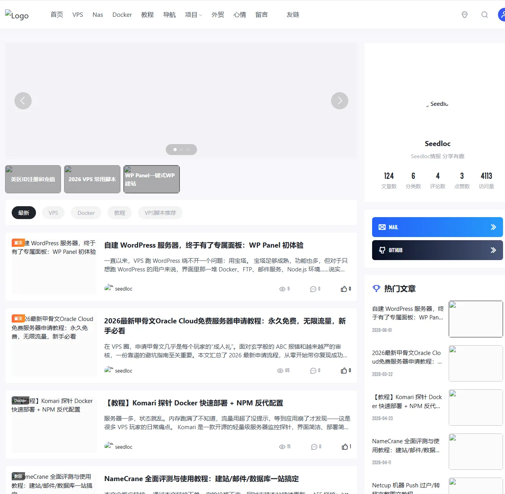Select the 教程 filter tab
This screenshot has width=505, height=494.
coord(120,213)
